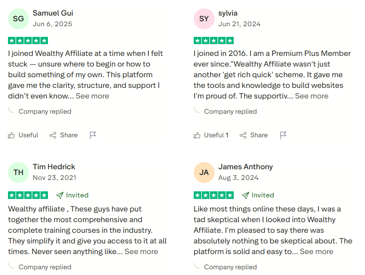Click the flag icon on sylvia's review
The width and height of the screenshot is (365, 275).
pos(283,135)
